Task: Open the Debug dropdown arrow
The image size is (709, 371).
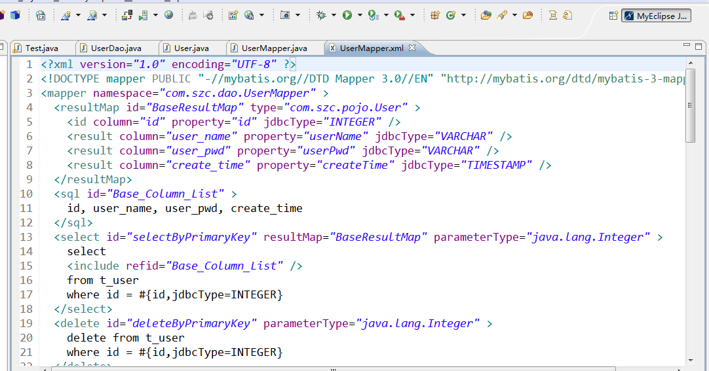Action: tap(334, 15)
